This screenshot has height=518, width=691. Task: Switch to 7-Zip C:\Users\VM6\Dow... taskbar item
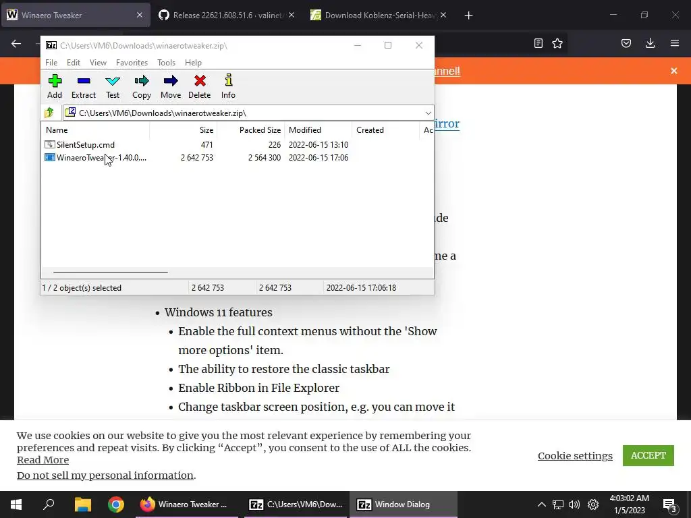295,505
